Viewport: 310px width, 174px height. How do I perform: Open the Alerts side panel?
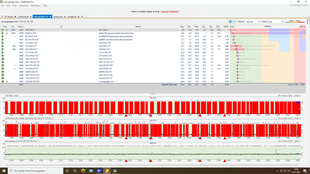click(308, 21)
